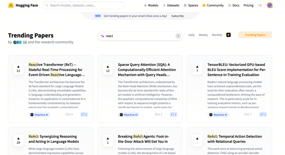The height and width of the screenshot is (155, 285).
Task: Expand the more options menu in navbar
Action: (260, 5)
